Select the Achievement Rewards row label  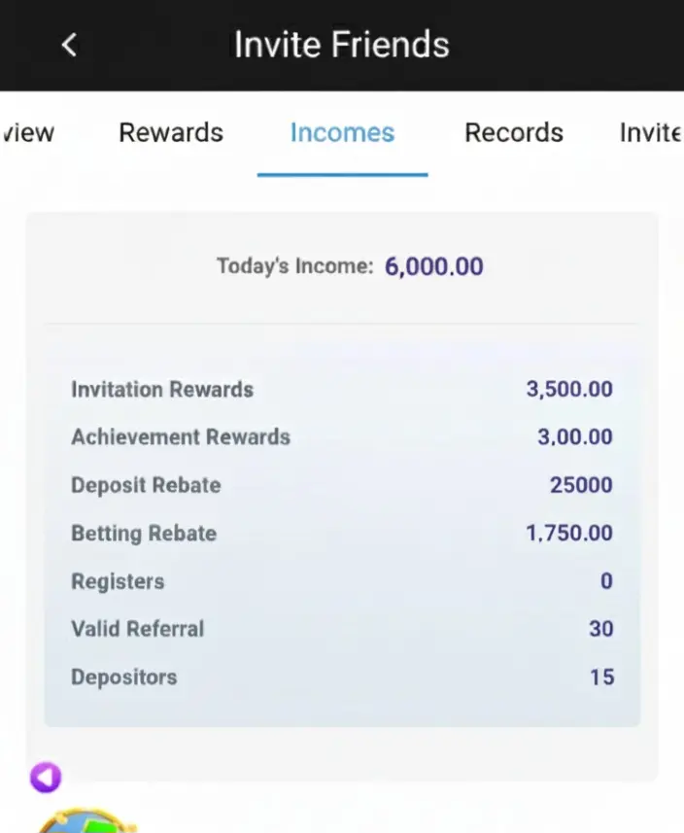pos(181,436)
